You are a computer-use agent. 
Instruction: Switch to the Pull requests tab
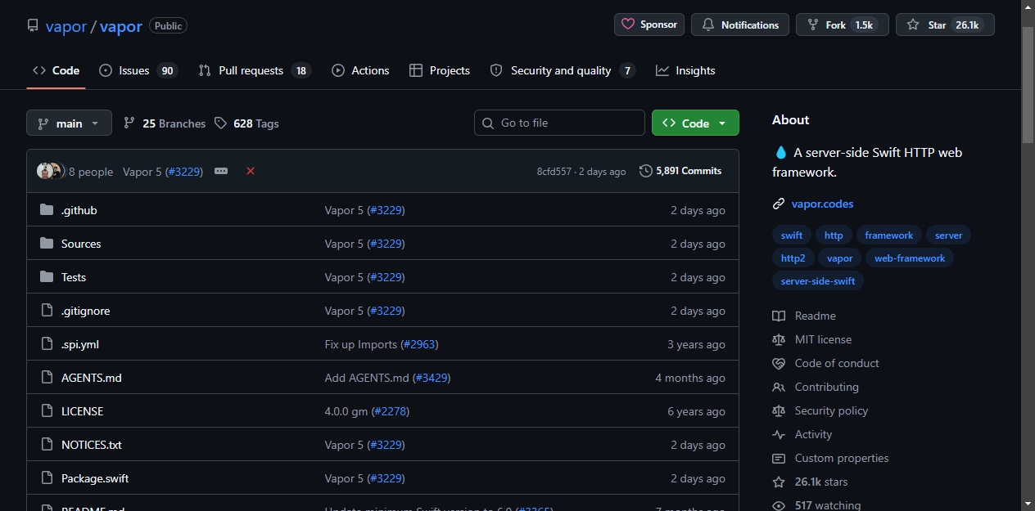tap(255, 70)
